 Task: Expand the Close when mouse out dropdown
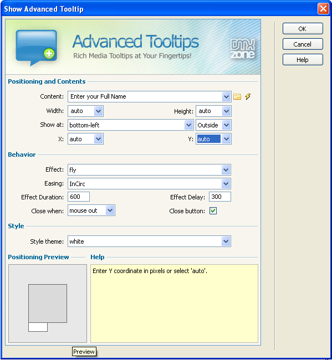coord(110,210)
